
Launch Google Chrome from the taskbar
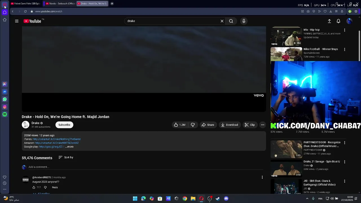[185, 199]
